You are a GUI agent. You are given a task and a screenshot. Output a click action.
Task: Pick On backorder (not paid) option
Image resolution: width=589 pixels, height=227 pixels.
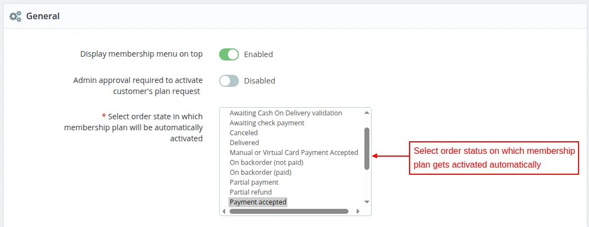pyautogui.click(x=266, y=163)
